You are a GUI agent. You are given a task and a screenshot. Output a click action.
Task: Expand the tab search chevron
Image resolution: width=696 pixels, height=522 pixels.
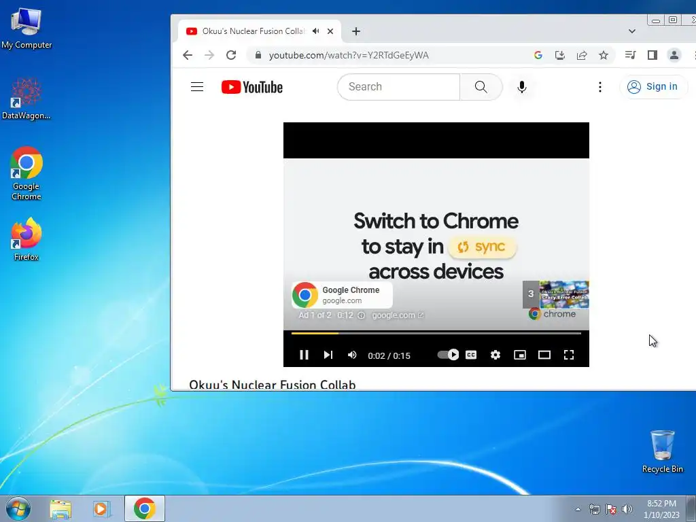point(632,31)
